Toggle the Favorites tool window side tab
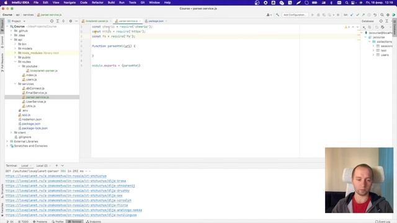 [x=2, y=209]
